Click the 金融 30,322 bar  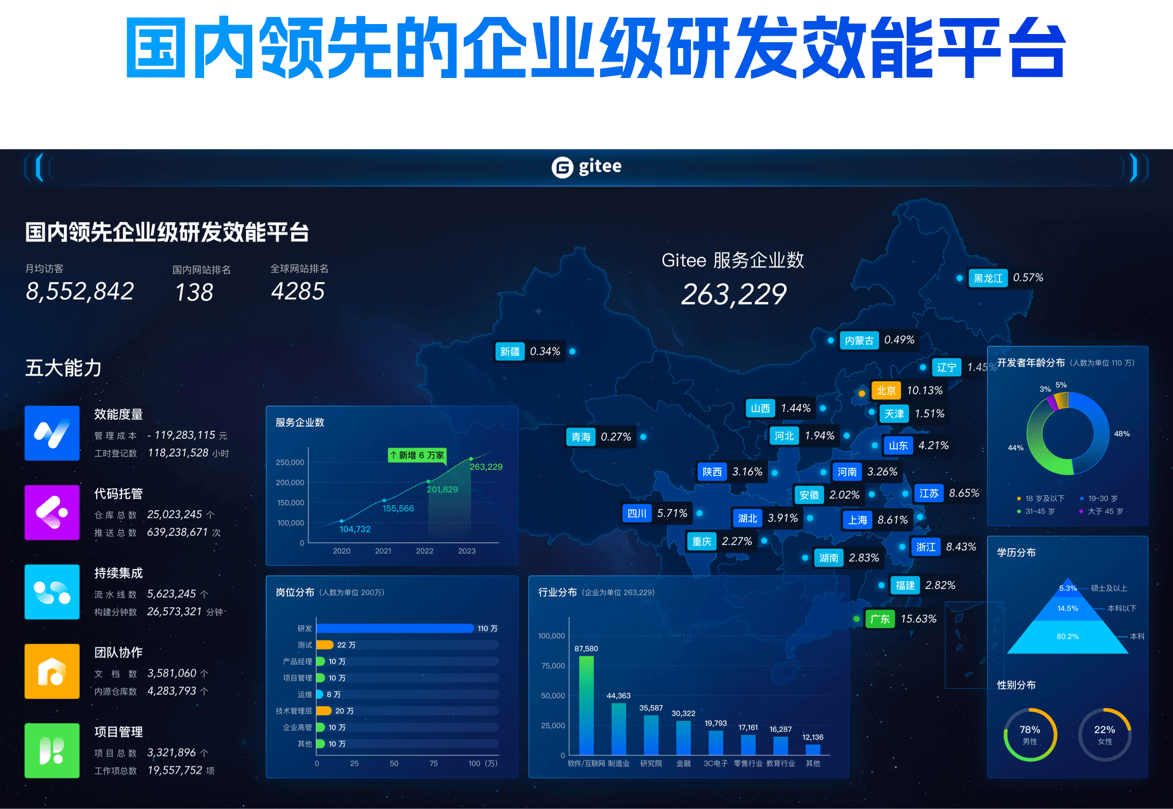(x=683, y=738)
